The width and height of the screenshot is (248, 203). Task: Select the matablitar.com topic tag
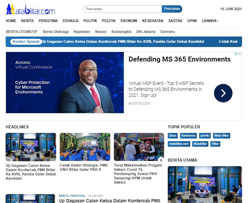click(179, 144)
